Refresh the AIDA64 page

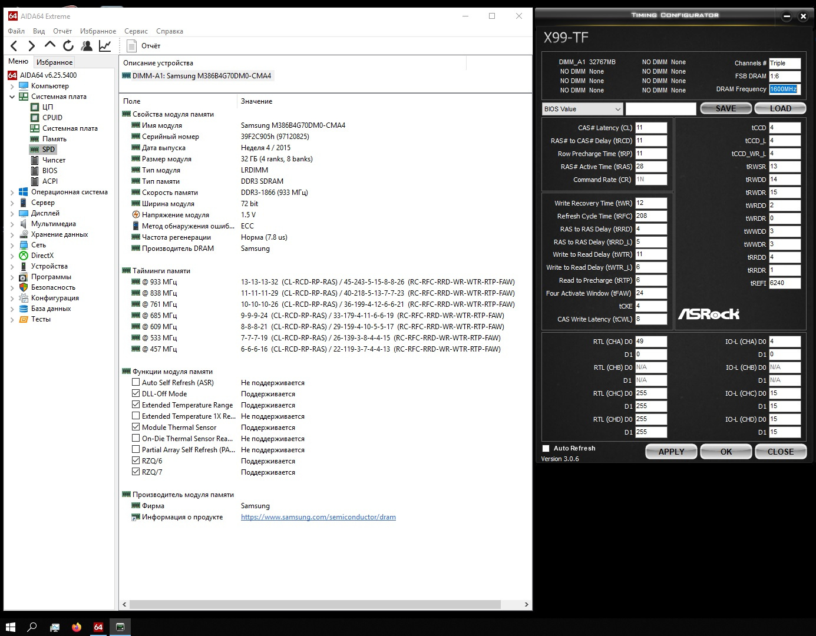(68, 45)
